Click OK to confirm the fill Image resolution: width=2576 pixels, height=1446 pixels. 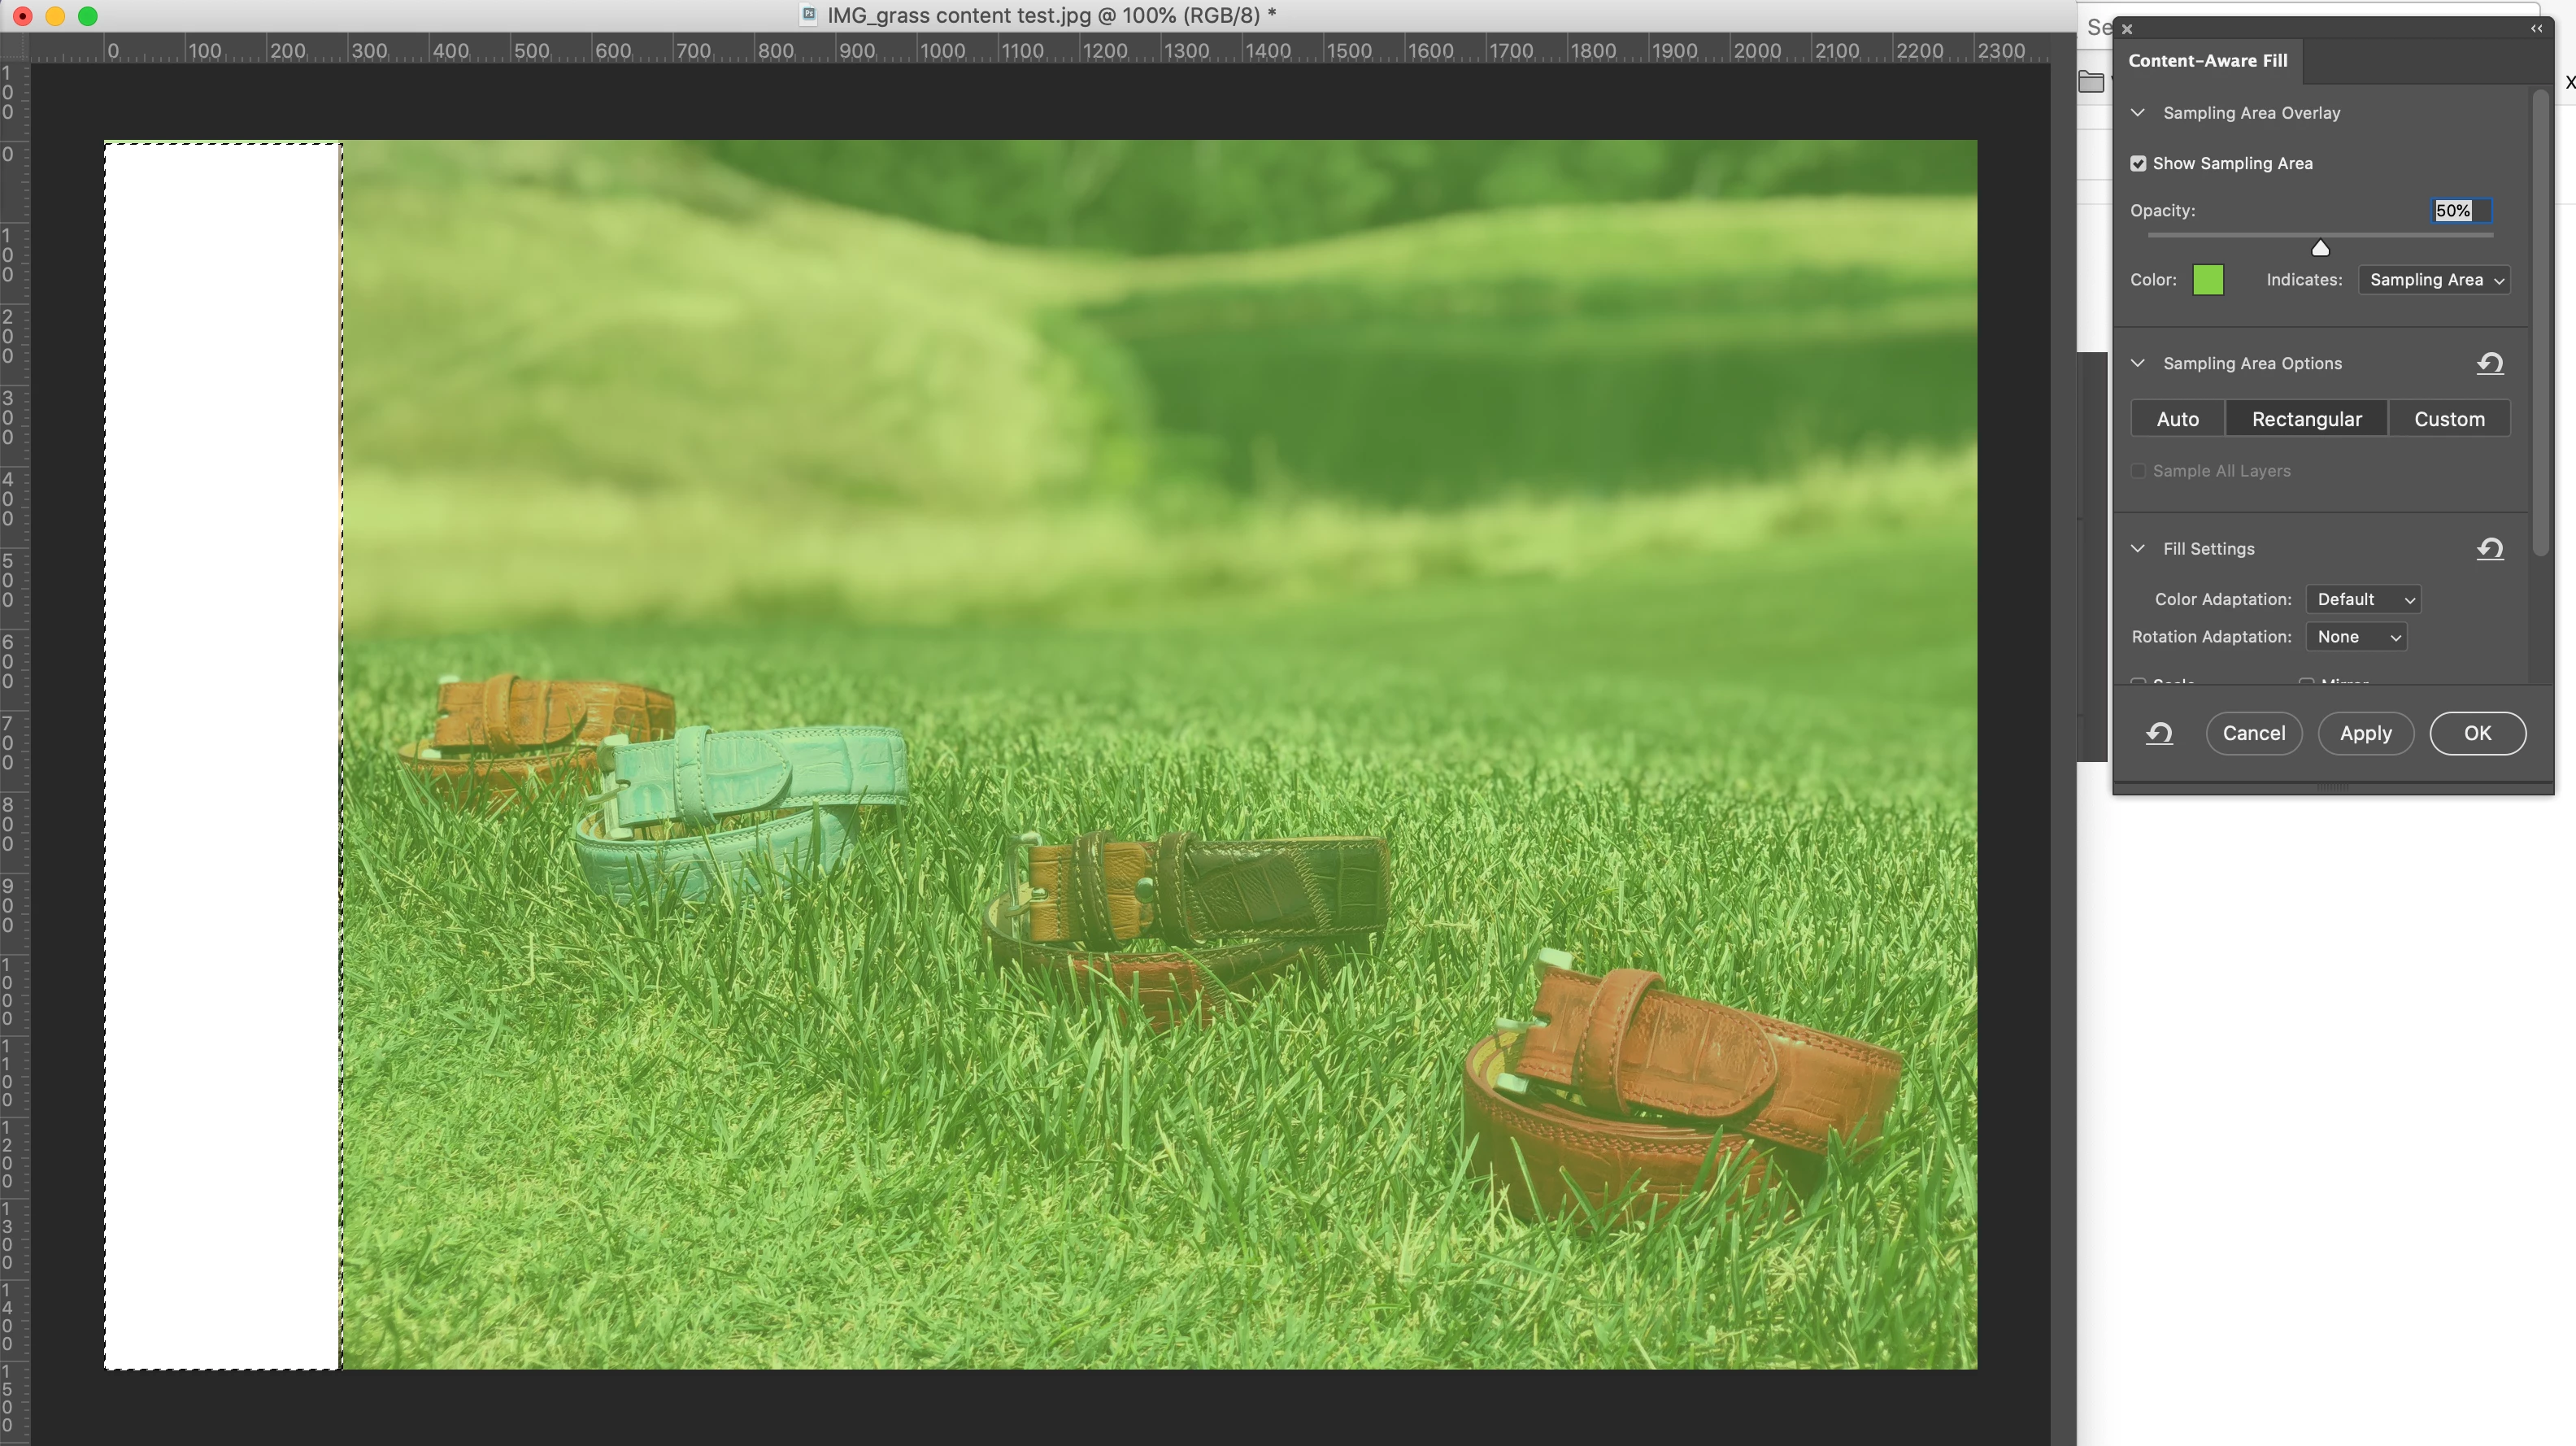click(2477, 733)
